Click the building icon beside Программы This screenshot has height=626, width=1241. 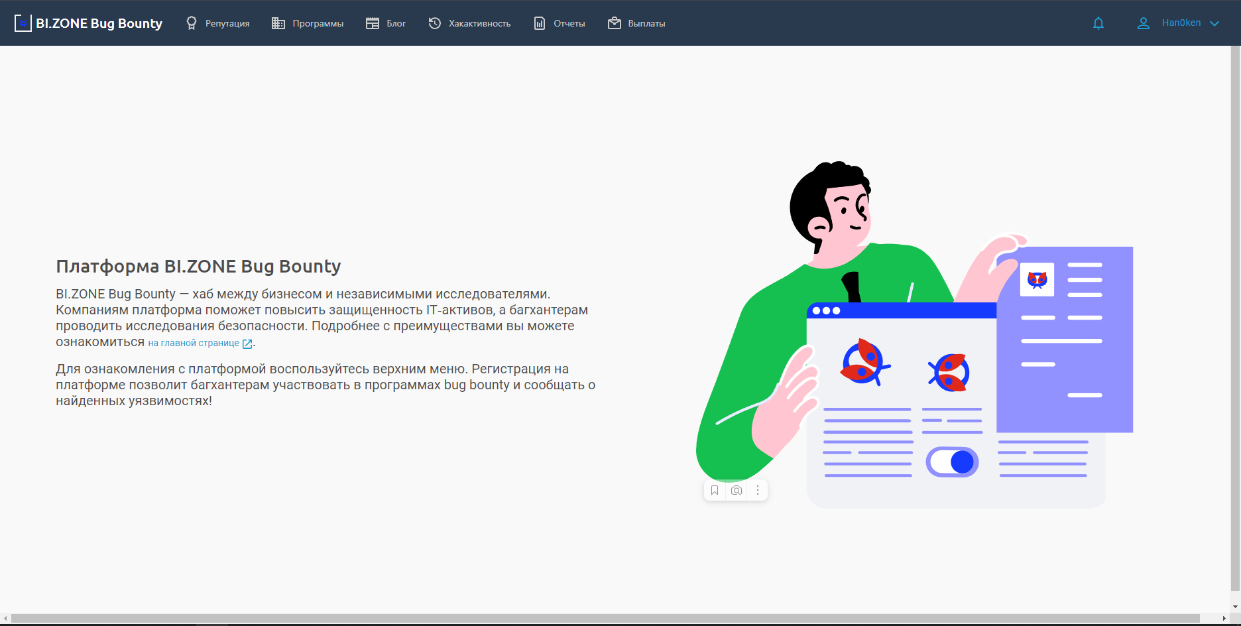(x=278, y=23)
